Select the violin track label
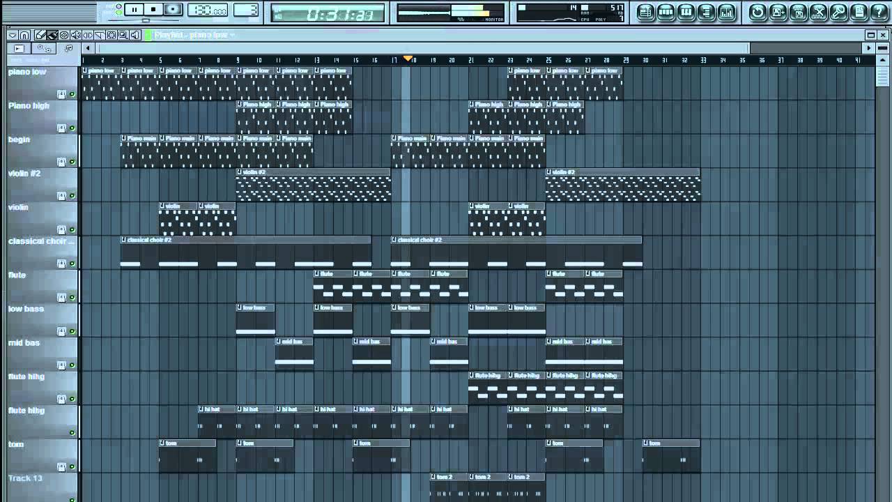Image resolution: width=892 pixels, height=502 pixels. click(x=18, y=207)
